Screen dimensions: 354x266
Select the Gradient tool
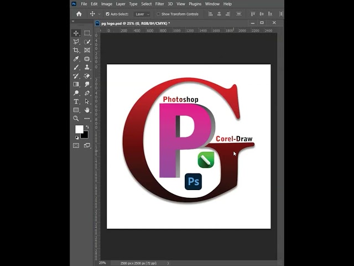[x=76, y=84]
